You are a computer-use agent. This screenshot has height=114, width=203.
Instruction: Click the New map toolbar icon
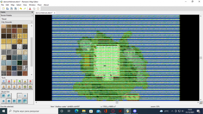[x=3, y=9]
